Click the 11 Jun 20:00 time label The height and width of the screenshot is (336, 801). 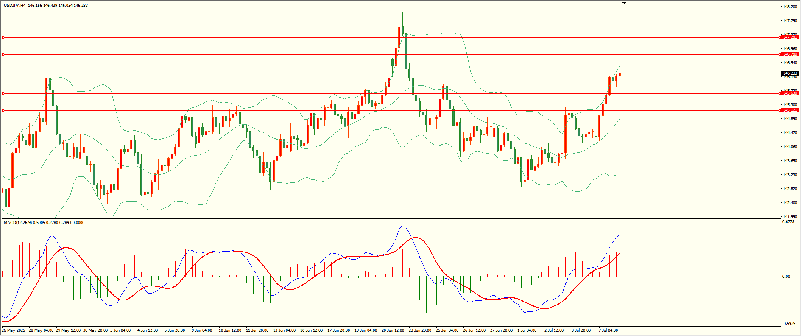click(257, 330)
